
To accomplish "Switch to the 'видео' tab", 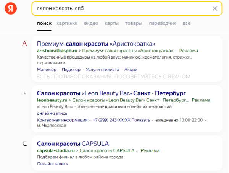I will click(91, 23).
